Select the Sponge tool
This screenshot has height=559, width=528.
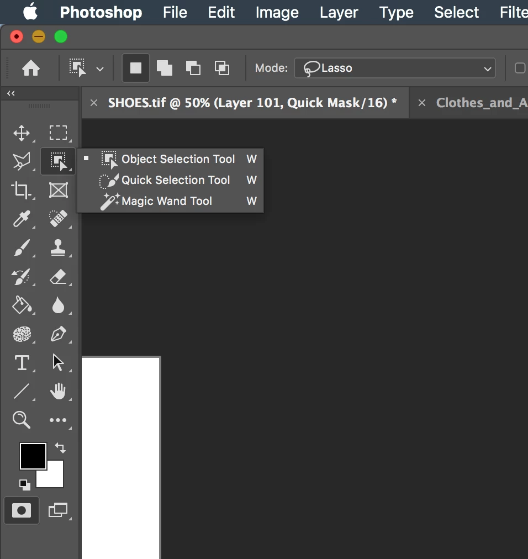[22, 334]
